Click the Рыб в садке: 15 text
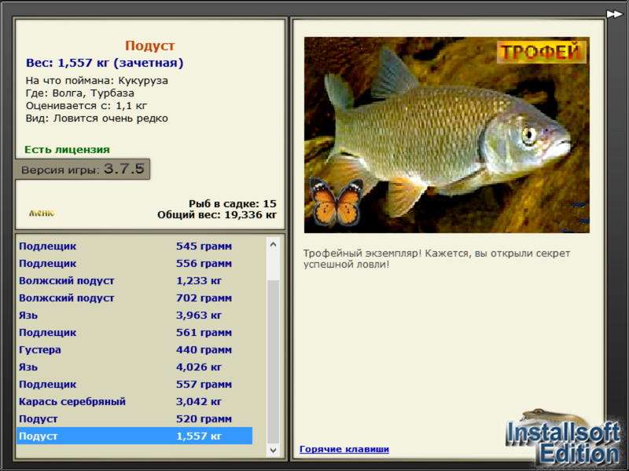Image resolution: width=629 pixels, height=471 pixels. (233, 203)
